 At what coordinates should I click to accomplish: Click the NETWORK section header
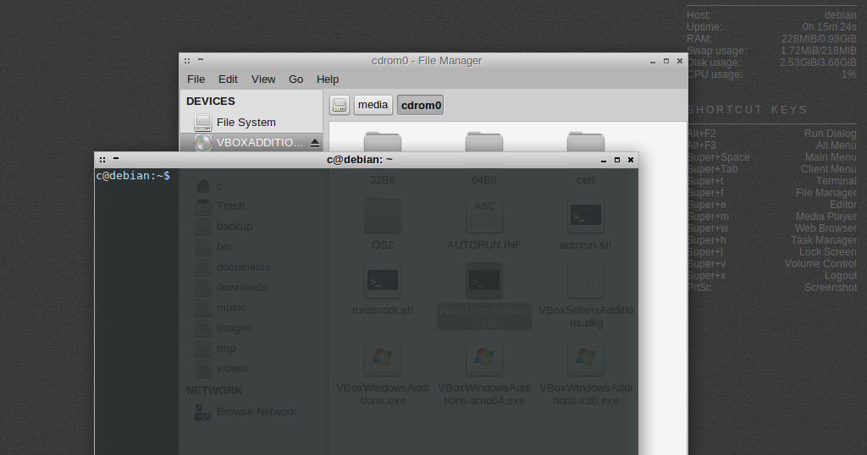(214, 391)
